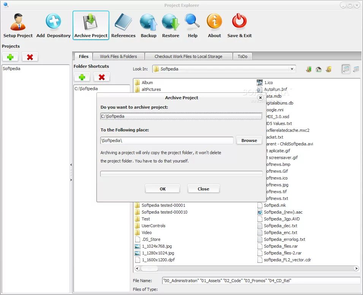The width and height of the screenshot is (363, 295).
Task: Click the horizontal scrollbar thumb in file list
Action: (x=150, y=268)
